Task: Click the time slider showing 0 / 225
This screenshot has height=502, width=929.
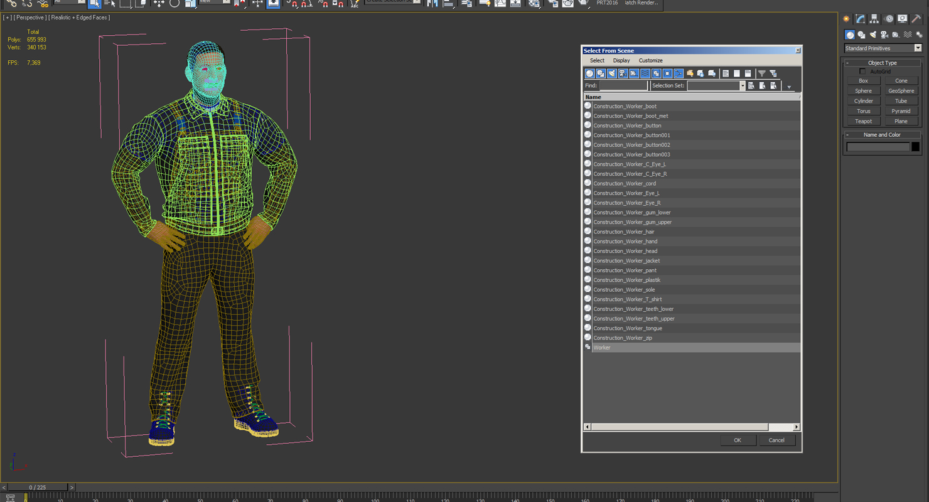Action: click(37, 488)
